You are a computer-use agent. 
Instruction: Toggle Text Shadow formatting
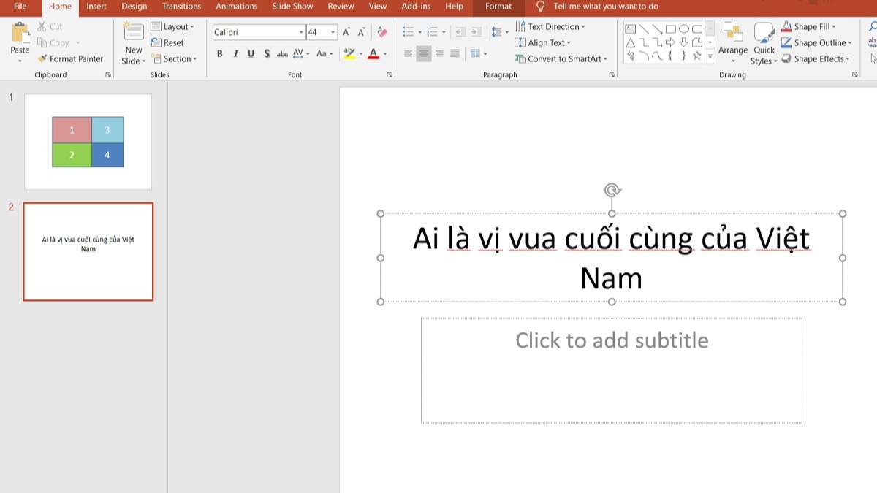pos(267,53)
